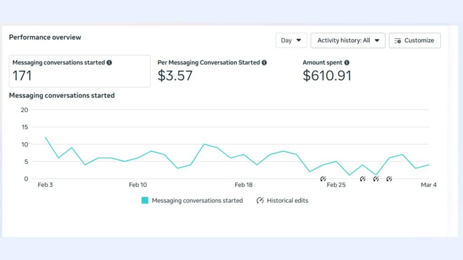The image size is (463, 260).
Task: Toggle the Messaging conversations started series in the legend
Action: pyautogui.click(x=197, y=200)
